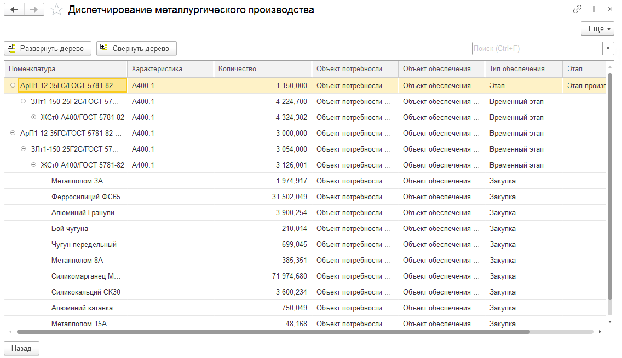Sort by the Количество column header
Viewport: 622px width, 358px height.
pyautogui.click(x=263, y=68)
